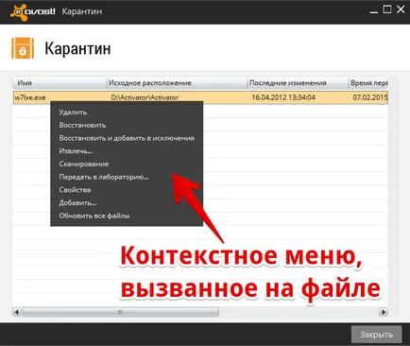Click the horizontal scrollbar right arrow
Image resolution: width=410 pixels, height=346 pixels.
[x=384, y=312]
